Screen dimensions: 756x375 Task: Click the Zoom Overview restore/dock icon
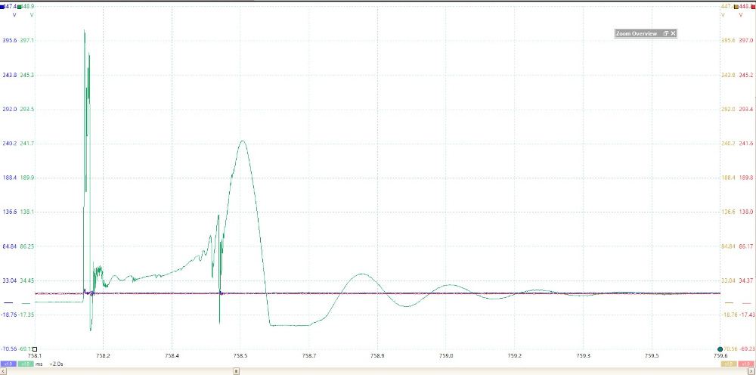click(x=665, y=33)
